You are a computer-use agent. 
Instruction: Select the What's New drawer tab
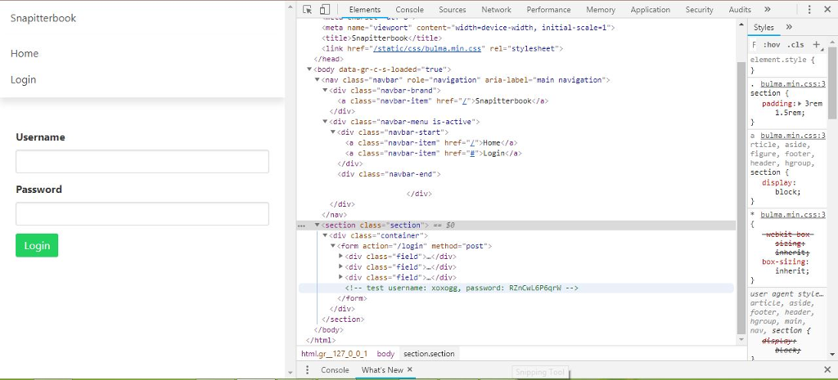[x=382, y=370]
